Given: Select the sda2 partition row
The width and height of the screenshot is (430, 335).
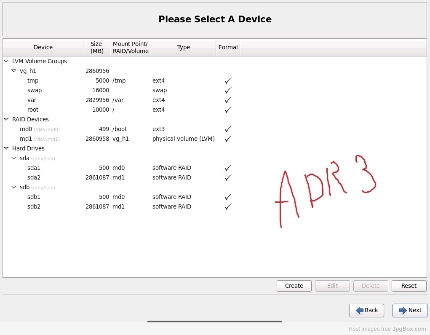Looking at the screenshot, I should click(x=34, y=177).
